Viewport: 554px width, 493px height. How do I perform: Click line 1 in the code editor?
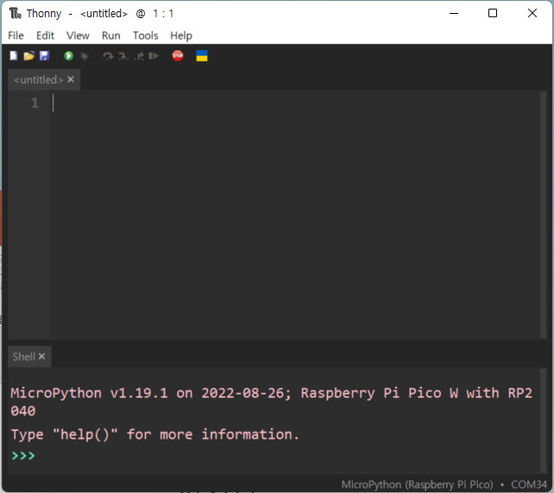pyautogui.click(x=295, y=103)
